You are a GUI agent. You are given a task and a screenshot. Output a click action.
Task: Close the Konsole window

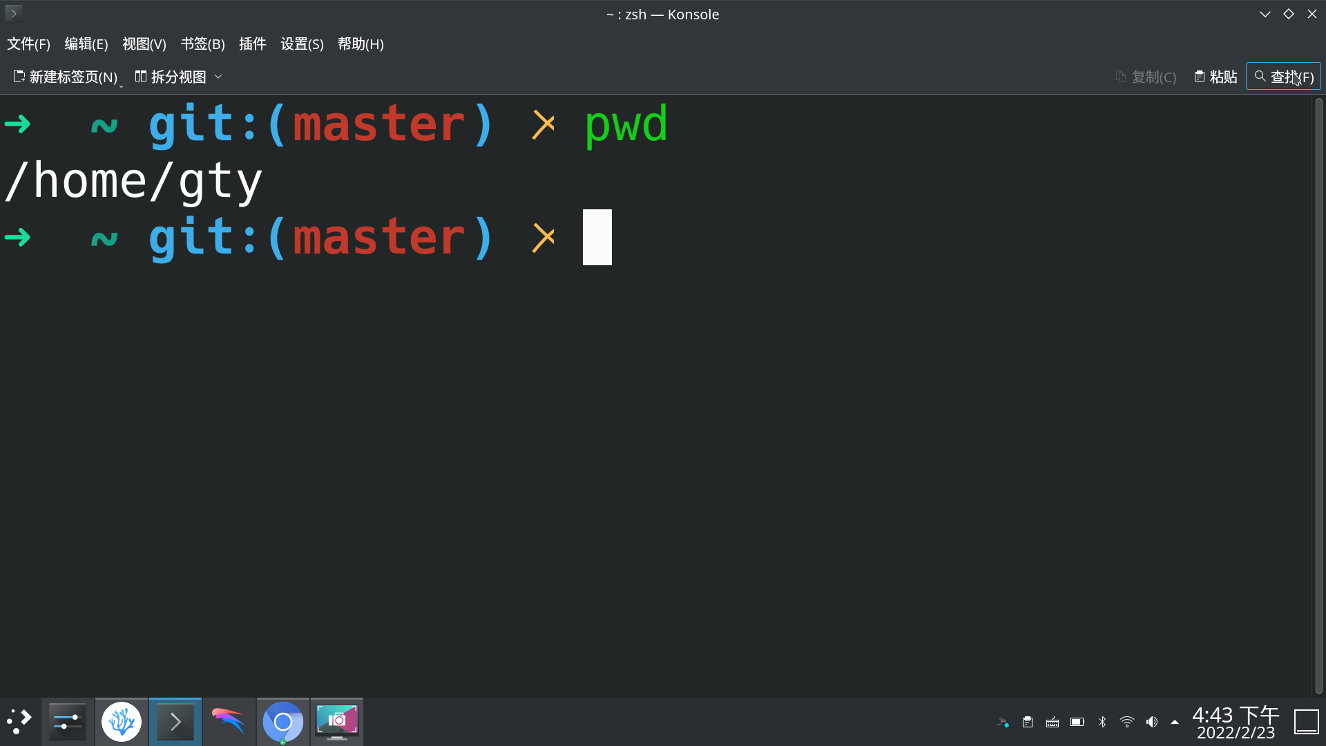[1312, 14]
